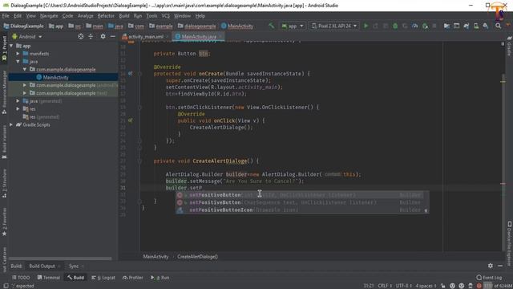The width and height of the screenshot is (513, 289).
Task: Open the Run Anything window icon
Action: coord(456,26)
